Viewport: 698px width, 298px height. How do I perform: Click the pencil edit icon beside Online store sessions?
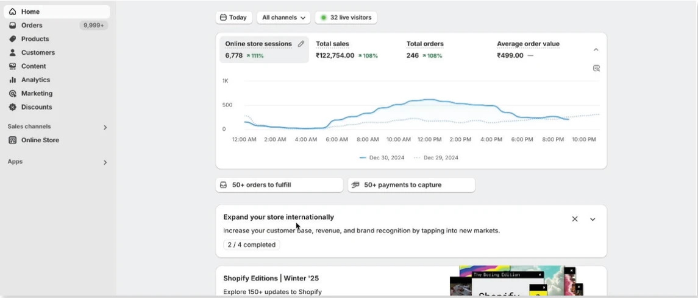pyautogui.click(x=301, y=44)
